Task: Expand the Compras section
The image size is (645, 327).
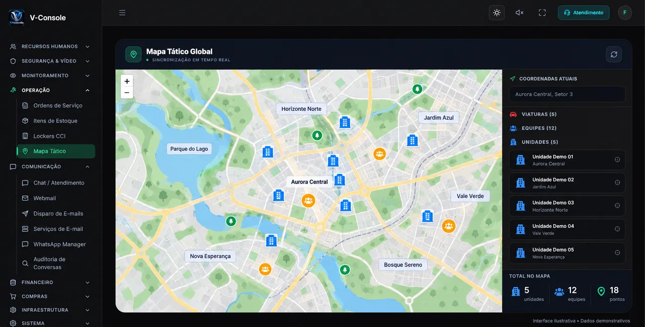Action: pos(50,297)
